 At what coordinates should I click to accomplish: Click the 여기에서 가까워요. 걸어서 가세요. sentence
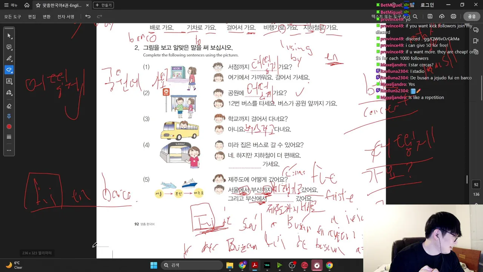[x=268, y=77]
